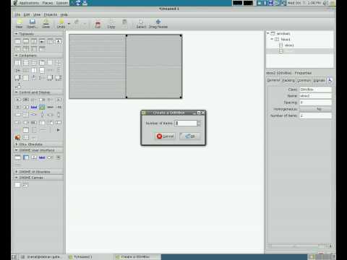The width and height of the screenshot is (347, 260).
Task: Click the Name field in properties panel
Action: pos(315,96)
